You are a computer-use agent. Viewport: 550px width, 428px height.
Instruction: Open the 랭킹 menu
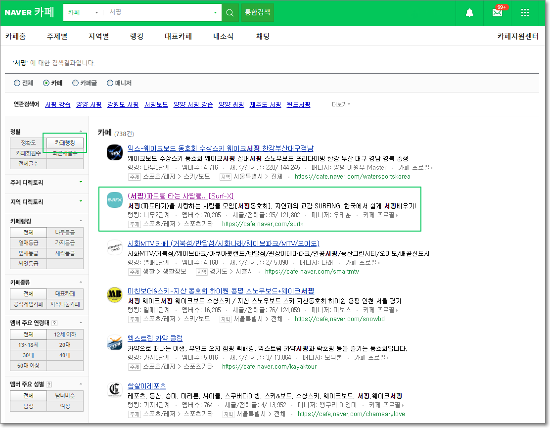(137, 36)
